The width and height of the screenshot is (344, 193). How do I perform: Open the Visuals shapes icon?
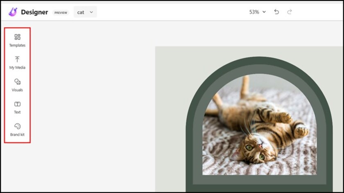click(x=17, y=82)
